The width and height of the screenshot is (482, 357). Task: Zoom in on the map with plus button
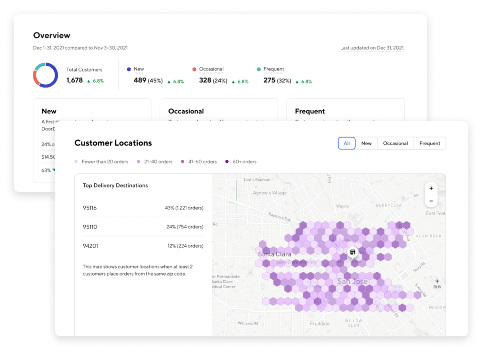click(x=431, y=188)
